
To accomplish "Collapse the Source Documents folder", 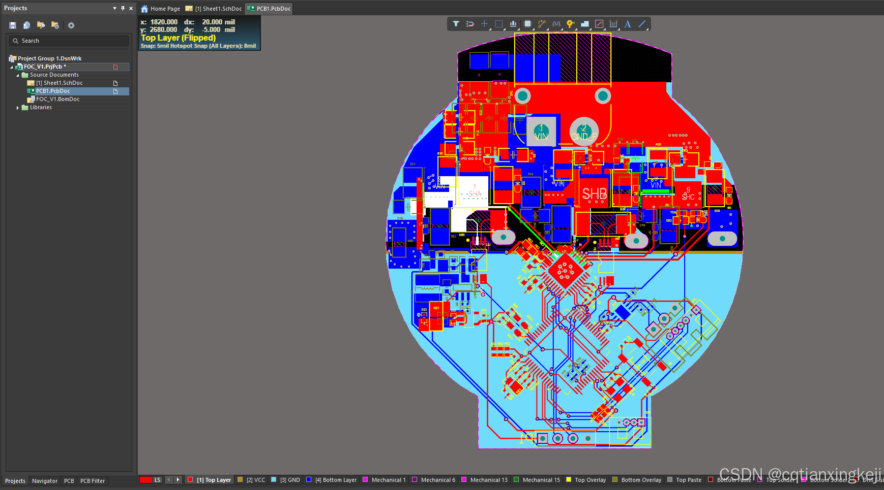I will point(18,75).
